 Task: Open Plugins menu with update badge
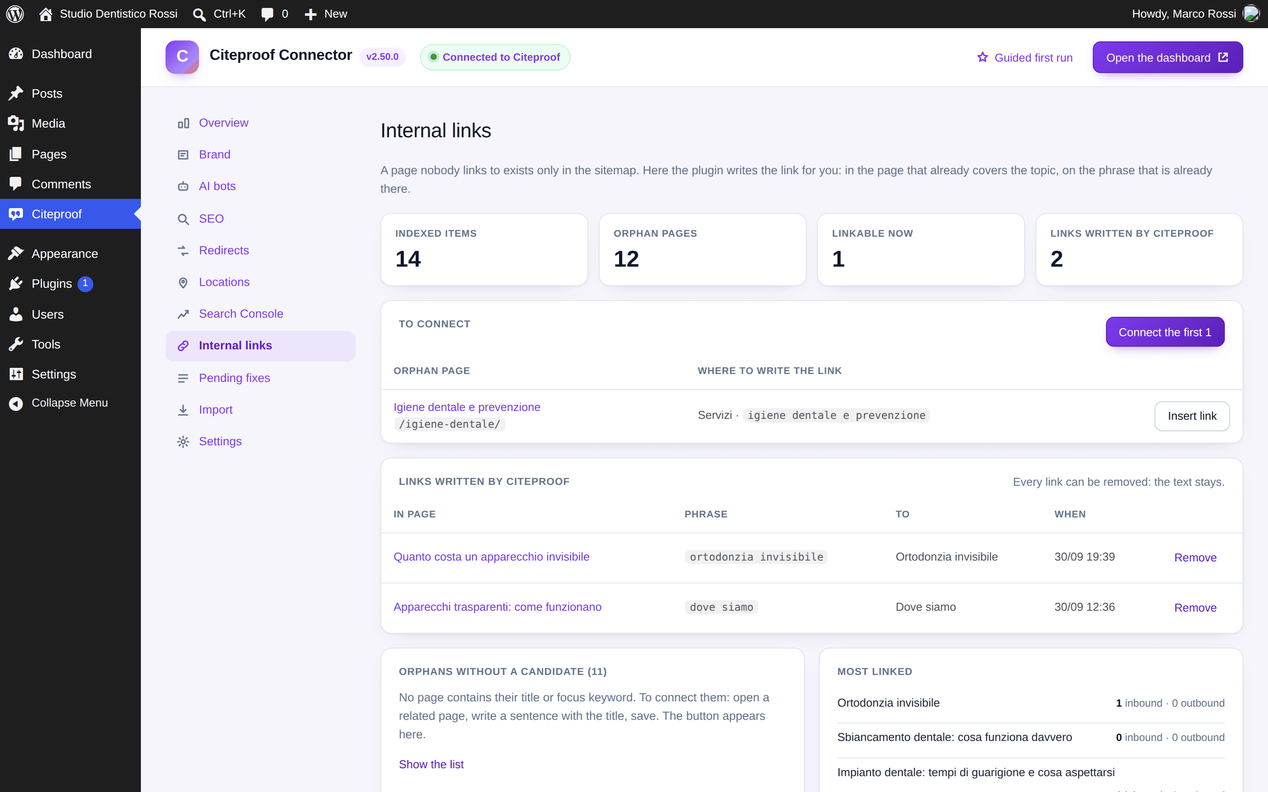[x=70, y=283]
